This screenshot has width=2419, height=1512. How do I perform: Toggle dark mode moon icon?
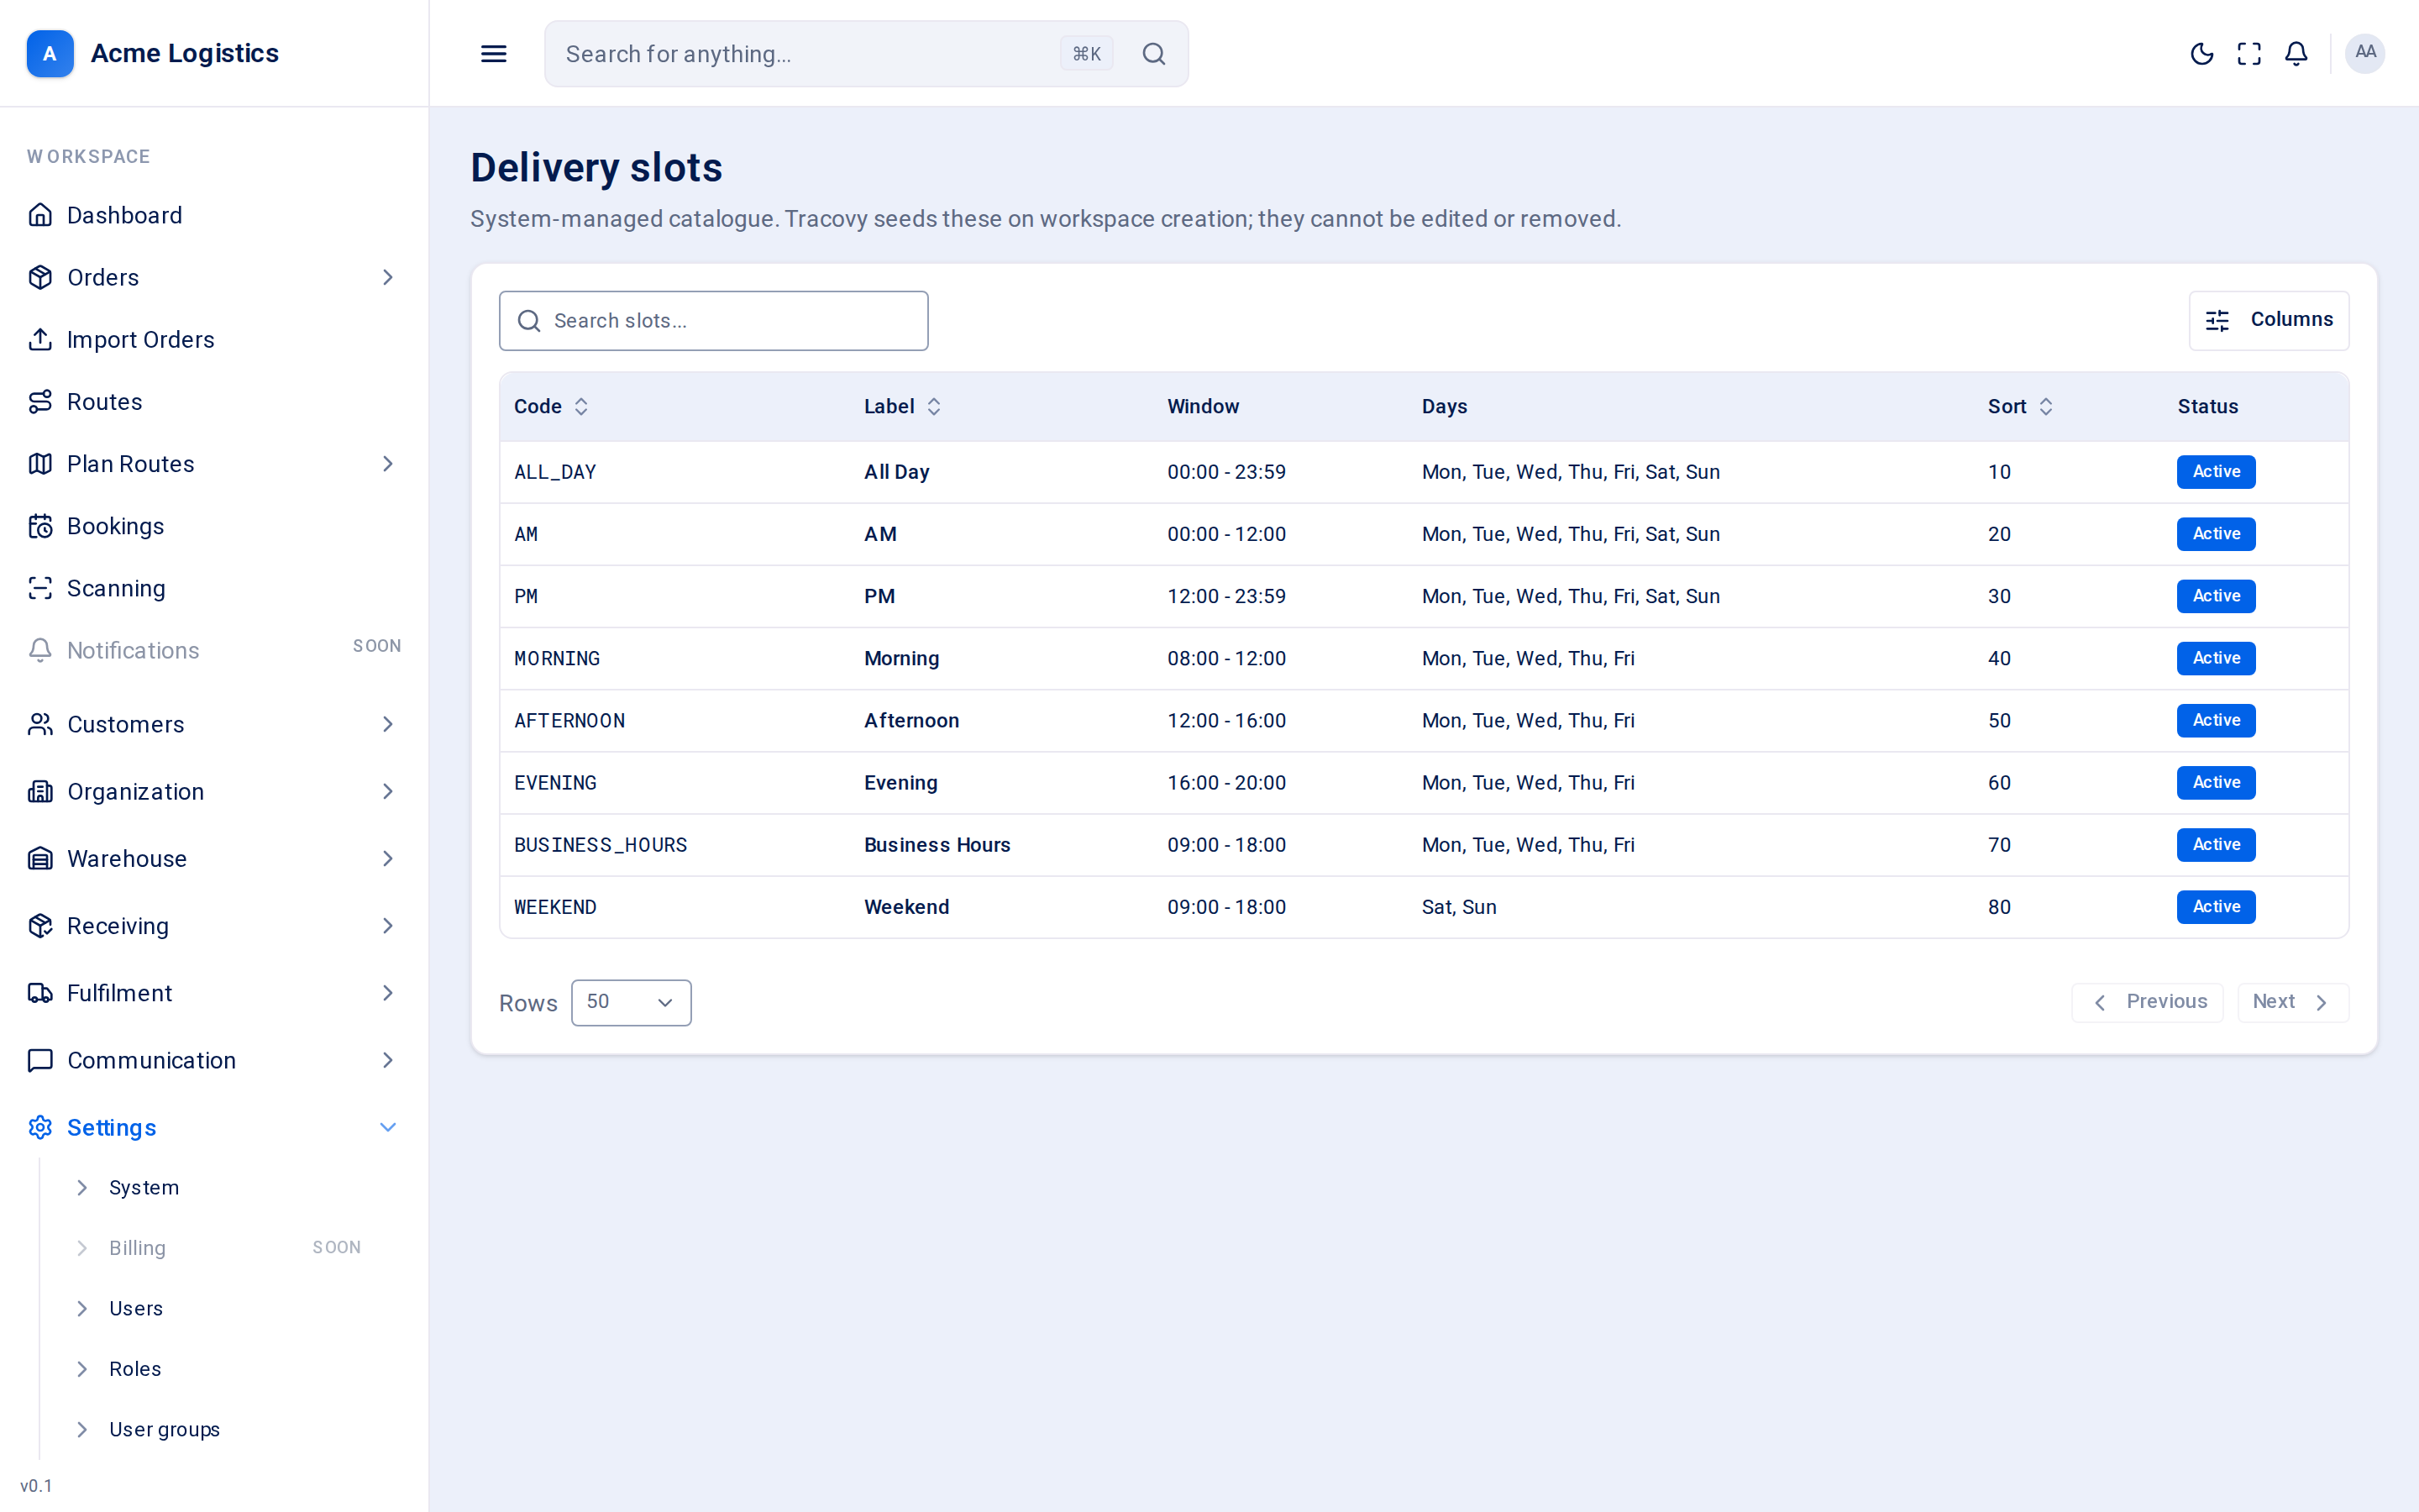2201,54
